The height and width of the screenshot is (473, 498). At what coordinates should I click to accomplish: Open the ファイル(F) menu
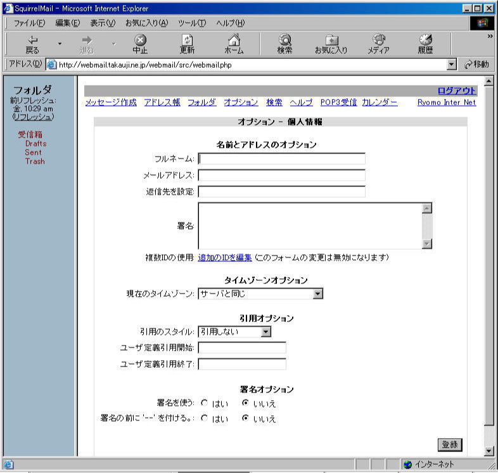click(29, 23)
